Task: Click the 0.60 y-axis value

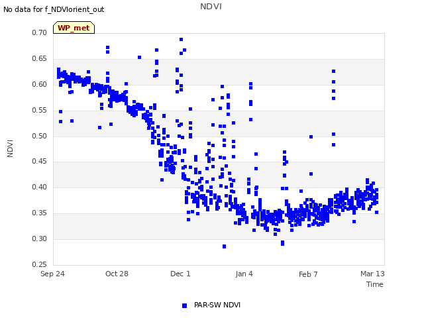Action: pyautogui.click(x=39, y=84)
